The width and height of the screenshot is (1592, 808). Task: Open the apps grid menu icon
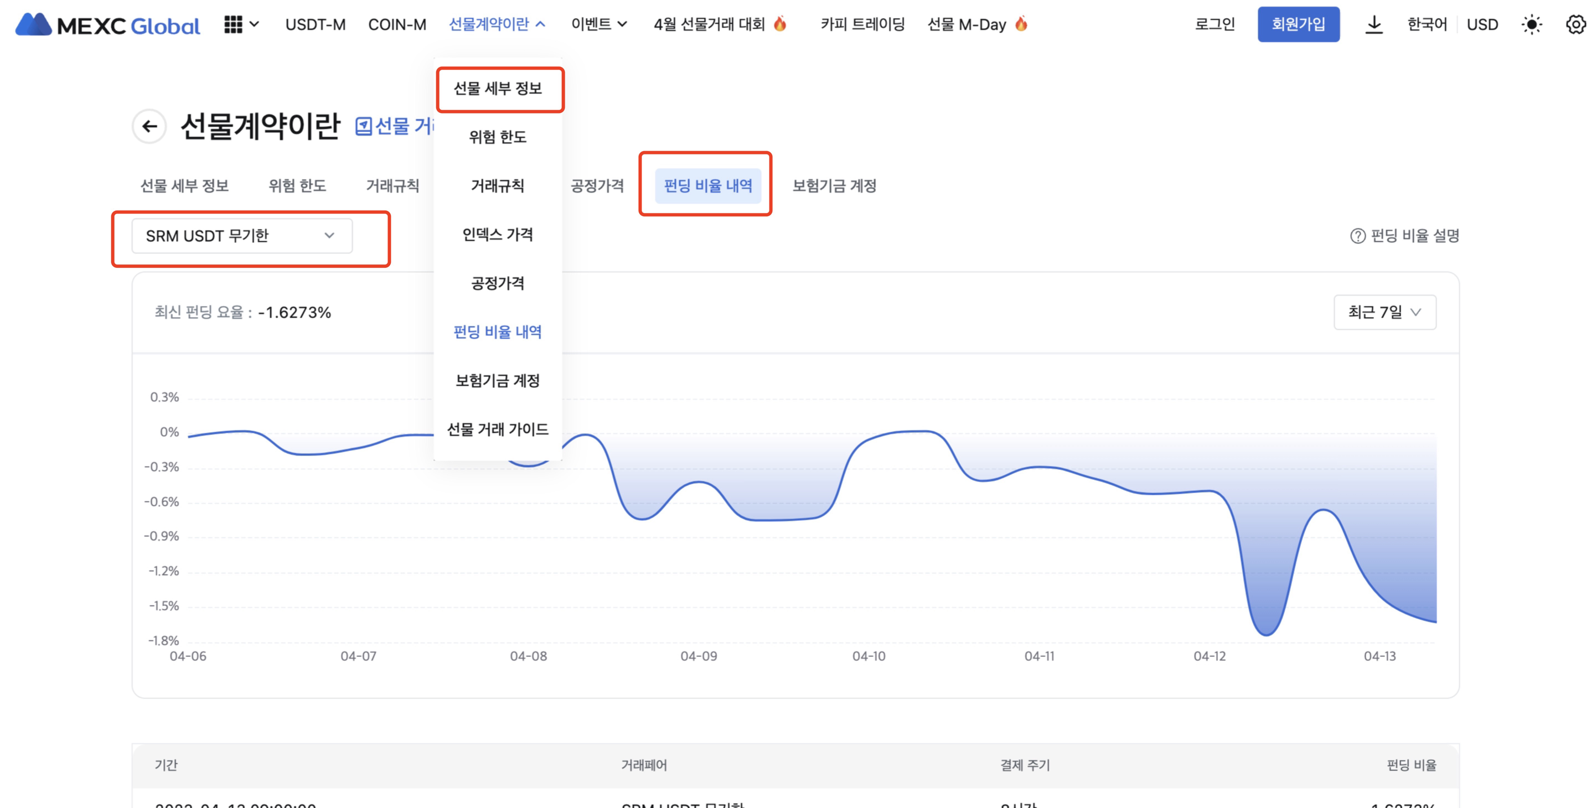(x=233, y=25)
